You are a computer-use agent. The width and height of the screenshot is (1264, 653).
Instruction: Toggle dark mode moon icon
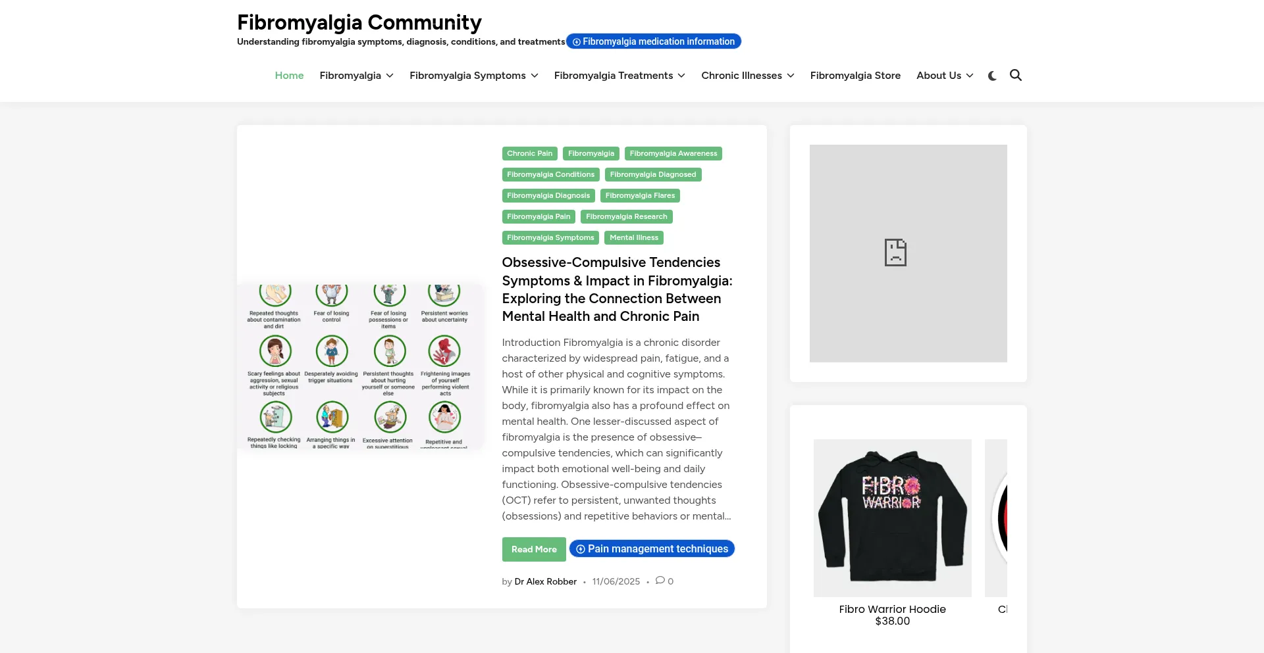point(992,76)
